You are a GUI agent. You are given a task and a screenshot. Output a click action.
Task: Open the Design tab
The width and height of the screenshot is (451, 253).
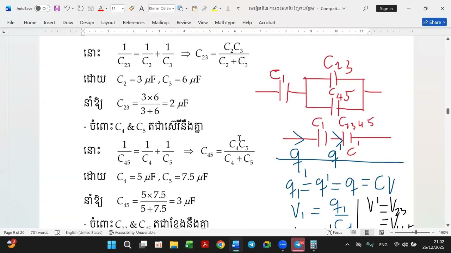click(87, 22)
